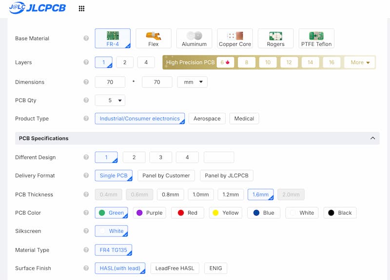Open help icon for PCB Qty
Viewport: 390px width, 280px height.
pos(86,100)
